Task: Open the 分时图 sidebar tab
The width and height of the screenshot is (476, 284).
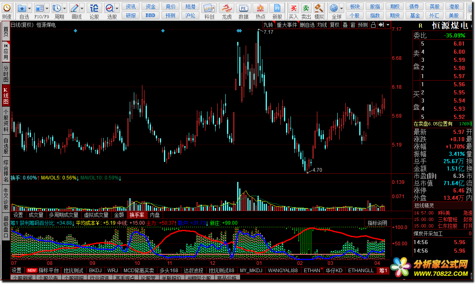Action: (6, 73)
